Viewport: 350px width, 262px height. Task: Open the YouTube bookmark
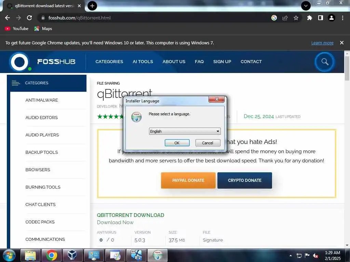[x=17, y=29]
